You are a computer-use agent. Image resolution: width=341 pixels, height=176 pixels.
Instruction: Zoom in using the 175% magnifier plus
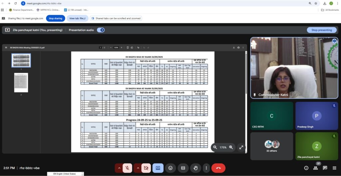click(231, 147)
